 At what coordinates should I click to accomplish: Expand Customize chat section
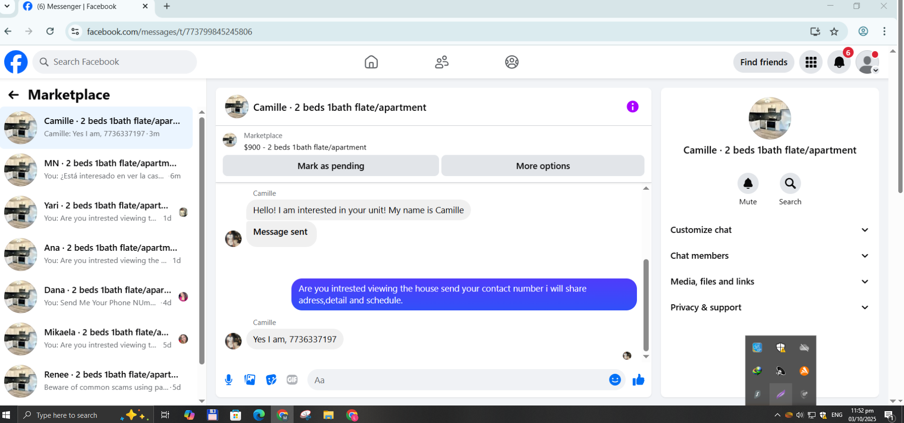click(770, 230)
